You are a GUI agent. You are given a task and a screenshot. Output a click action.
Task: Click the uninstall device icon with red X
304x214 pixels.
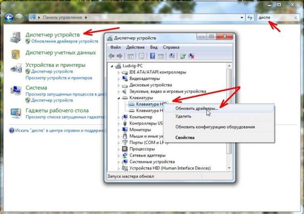(191, 56)
